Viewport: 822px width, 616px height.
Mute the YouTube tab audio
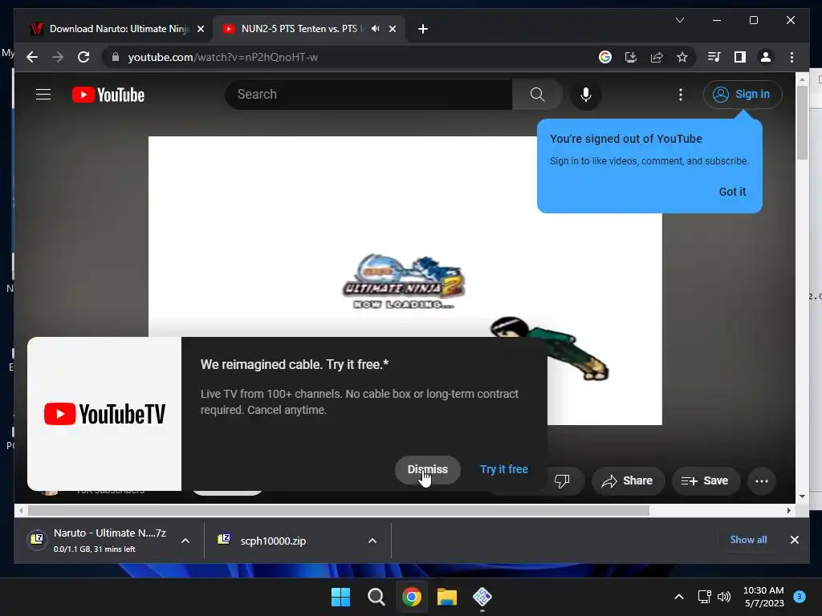(x=376, y=29)
